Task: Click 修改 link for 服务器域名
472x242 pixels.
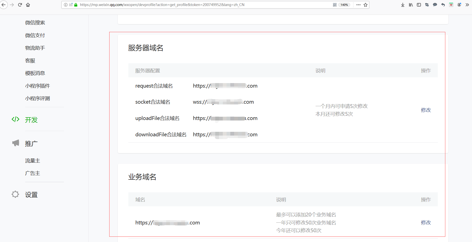Action: [x=426, y=110]
